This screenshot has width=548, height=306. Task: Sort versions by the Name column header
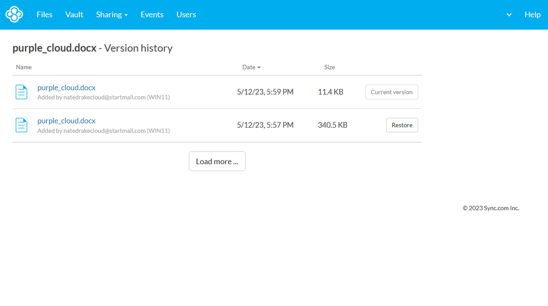(24, 67)
